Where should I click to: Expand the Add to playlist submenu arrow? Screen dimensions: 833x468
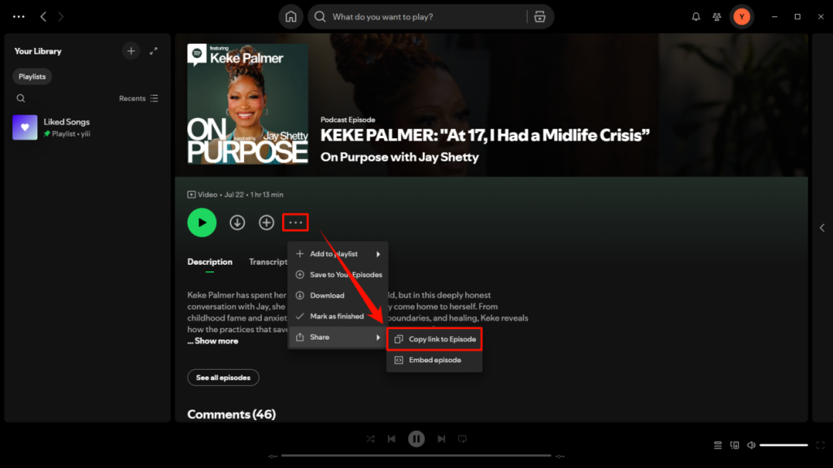(x=378, y=253)
